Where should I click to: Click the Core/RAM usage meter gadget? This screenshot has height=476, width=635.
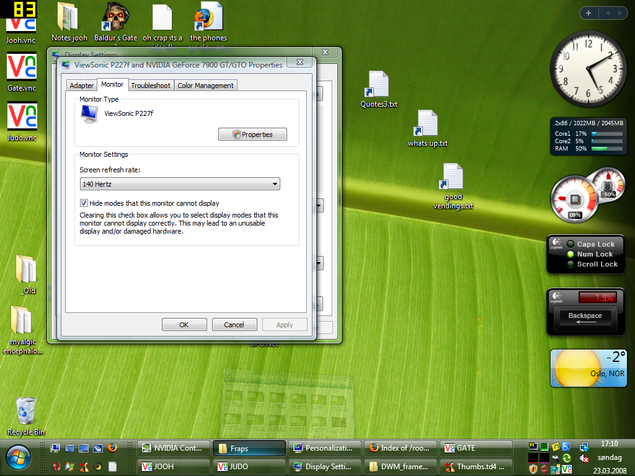click(x=588, y=136)
